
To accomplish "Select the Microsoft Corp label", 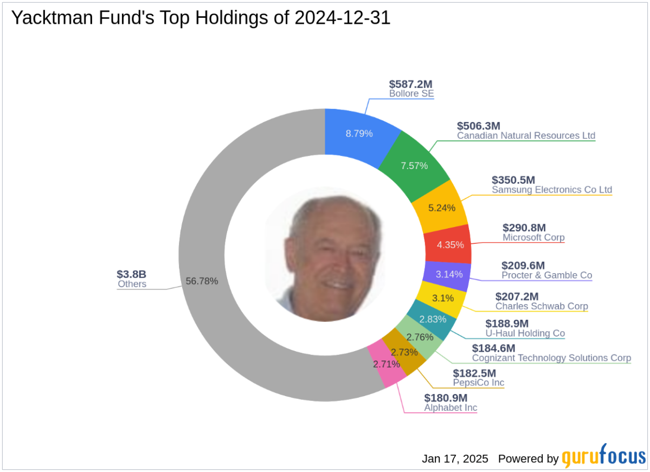I will coord(533,237).
